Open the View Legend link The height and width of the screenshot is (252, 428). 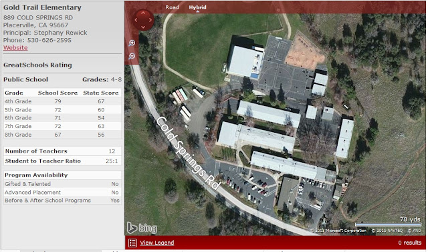click(x=156, y=243)
